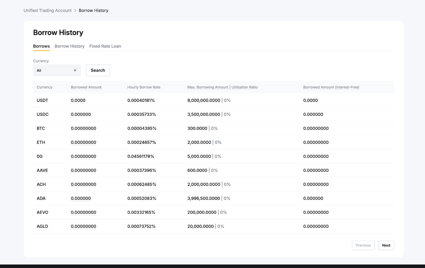The image size is (425, 268).
Task: Click the BTC borrowed amount value
Action: (x=83, y=128)
